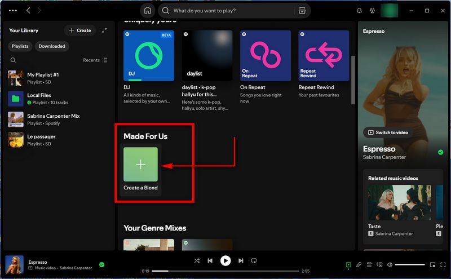
Task: Open the Recents sort dropdown
Action: (95, 60)
